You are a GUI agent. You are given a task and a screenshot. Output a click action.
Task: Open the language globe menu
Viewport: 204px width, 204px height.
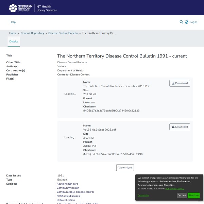click(x=186, y=22)
